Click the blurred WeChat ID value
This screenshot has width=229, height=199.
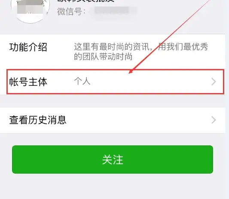click(x=114, y=11)
